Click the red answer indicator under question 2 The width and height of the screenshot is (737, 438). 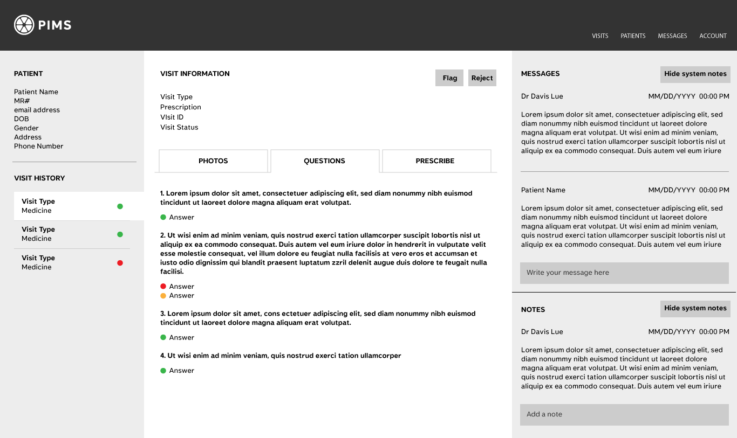click(163, 287)
